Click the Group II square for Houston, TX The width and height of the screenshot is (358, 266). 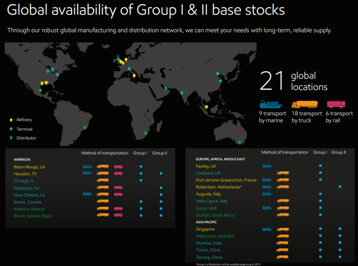pyautogui.click(x=161, y=174)
